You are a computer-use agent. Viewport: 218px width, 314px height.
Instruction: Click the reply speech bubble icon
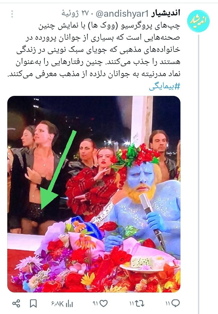(x=175, y=303)
